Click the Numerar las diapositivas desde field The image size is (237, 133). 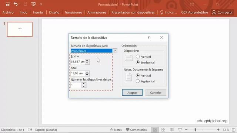76,85
